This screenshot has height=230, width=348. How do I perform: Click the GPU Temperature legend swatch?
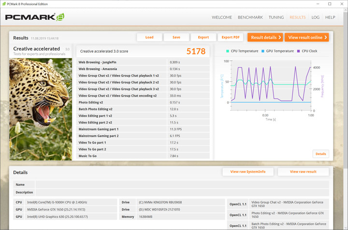tap(263, 51)
